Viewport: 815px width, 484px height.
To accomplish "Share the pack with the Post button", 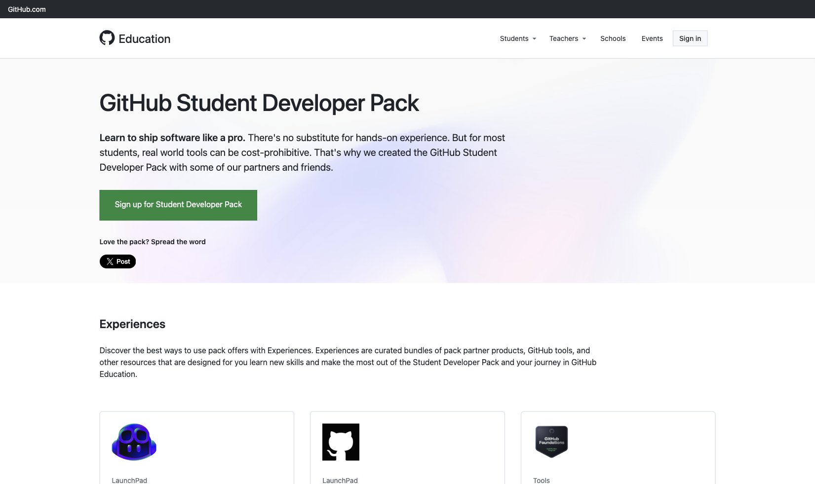I will click(x=117, y=261).
